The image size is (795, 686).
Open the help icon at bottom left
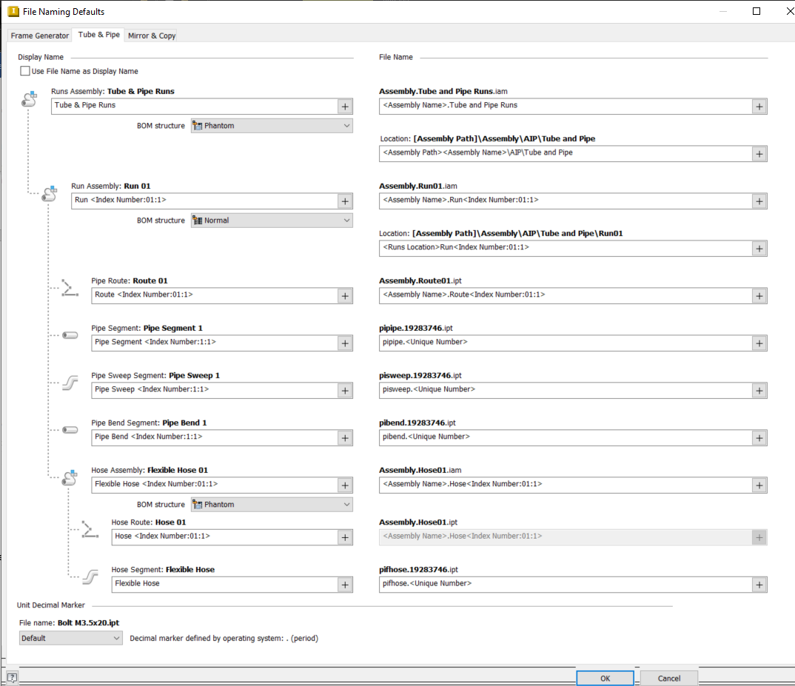pos(12,677)
